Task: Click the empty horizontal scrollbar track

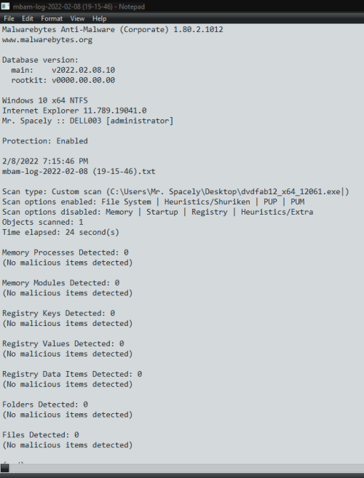Action: [186, 468]
